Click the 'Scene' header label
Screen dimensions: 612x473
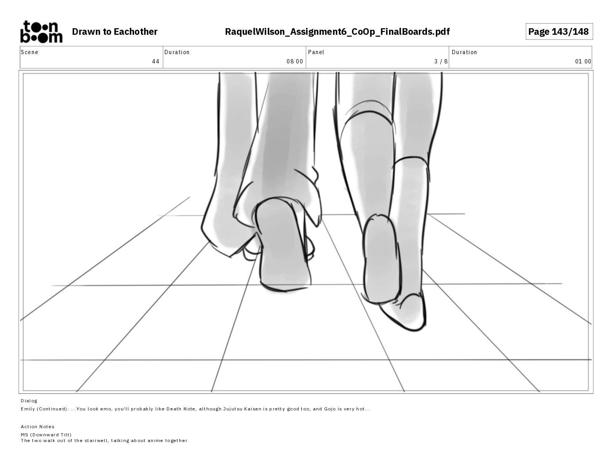(x=30, y=52)
